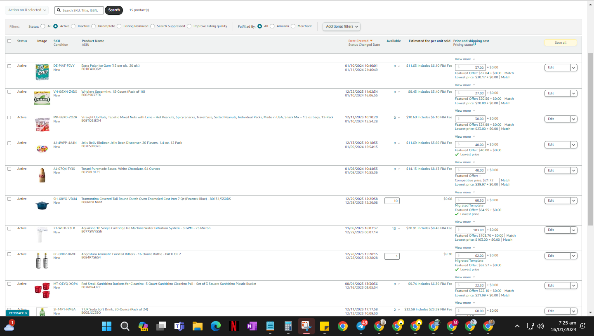
Task: Select Fulfilled By Merchant radio
Action: coord(293,26)
